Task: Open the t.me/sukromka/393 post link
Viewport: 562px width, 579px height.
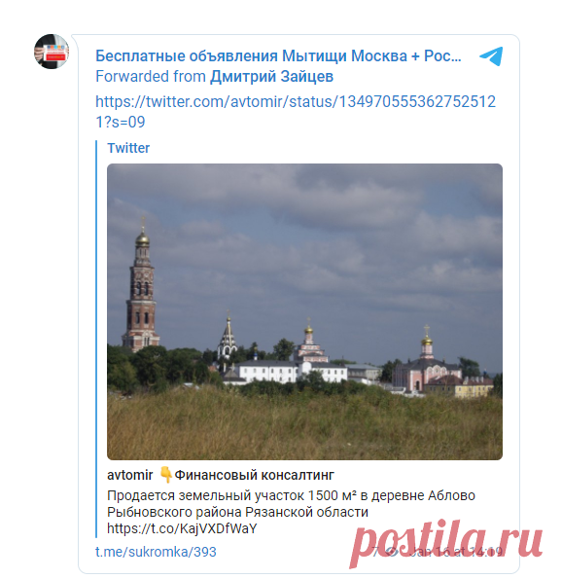Action: 156,552
